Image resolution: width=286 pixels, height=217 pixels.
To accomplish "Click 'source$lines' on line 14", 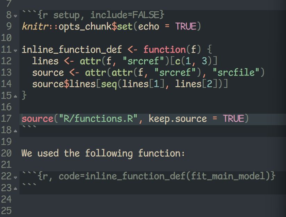I will [64, 84].
